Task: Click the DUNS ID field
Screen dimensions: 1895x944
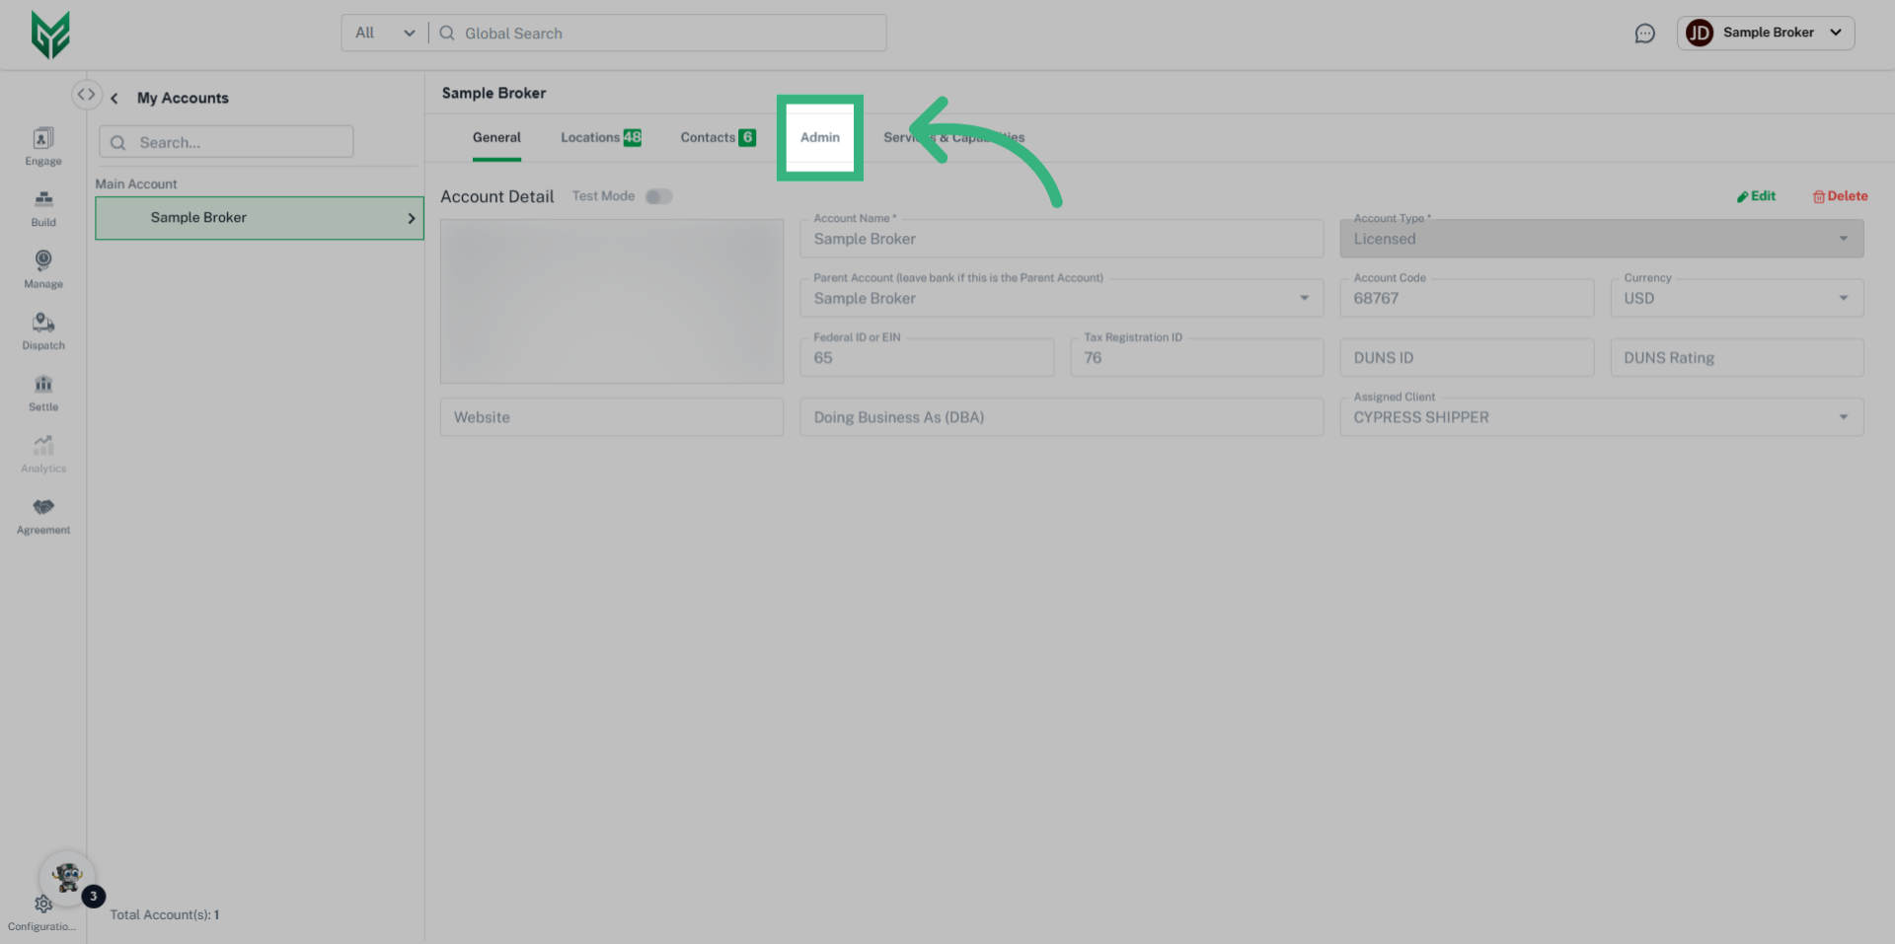Action: [1467, 357]
